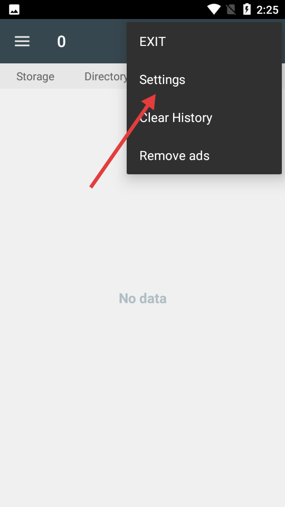This screenshot has height=507, width=285.
Task: Tap the picture notification icon in status bar
Action: [x=14, y=10]
